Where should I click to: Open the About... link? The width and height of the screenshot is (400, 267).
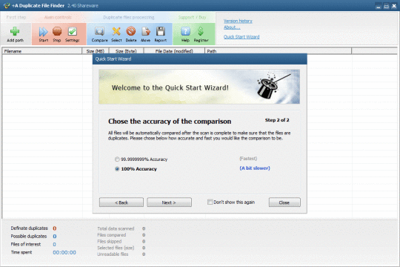click(x=232, y=27)
